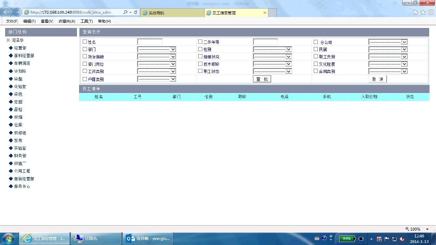Tick the 姓名 checkbox

pos(85,42)
